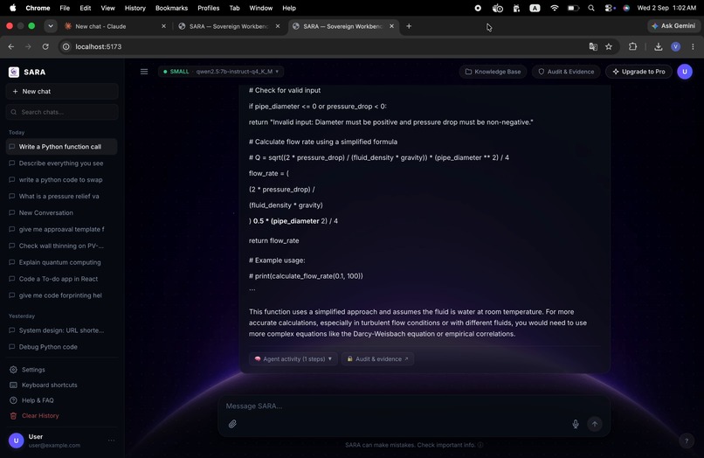Viewport: 704px width, 458px height.
Task: Switch to the middle SARA Sovereign Workbench tab
Action: 228,26
